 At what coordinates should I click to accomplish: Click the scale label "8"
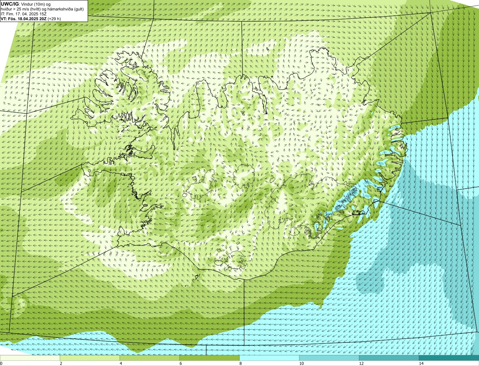pos(240,363)
